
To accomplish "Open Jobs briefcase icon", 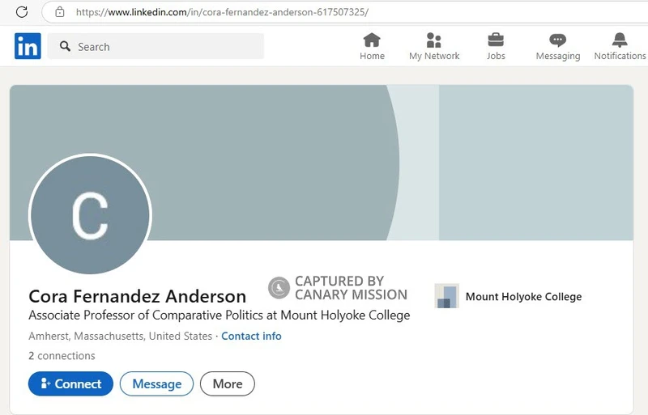I will [x=496, y=40].
